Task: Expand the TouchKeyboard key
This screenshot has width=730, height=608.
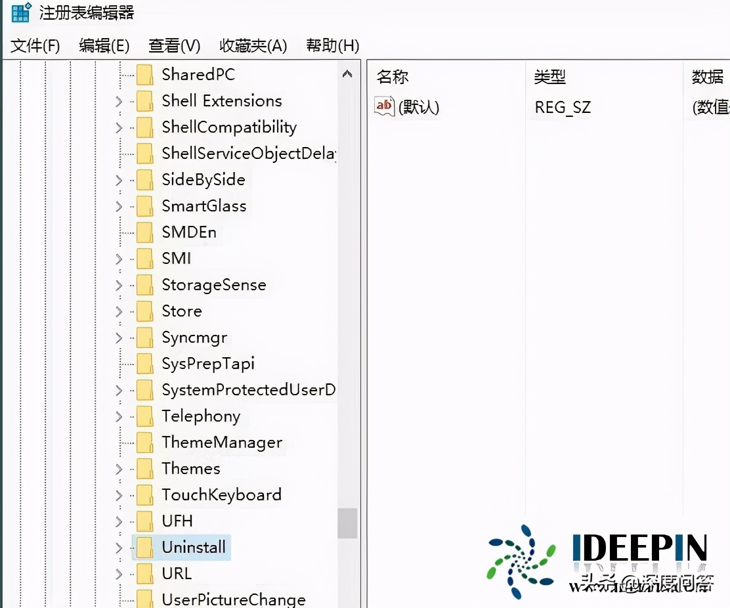Action: 119,494
